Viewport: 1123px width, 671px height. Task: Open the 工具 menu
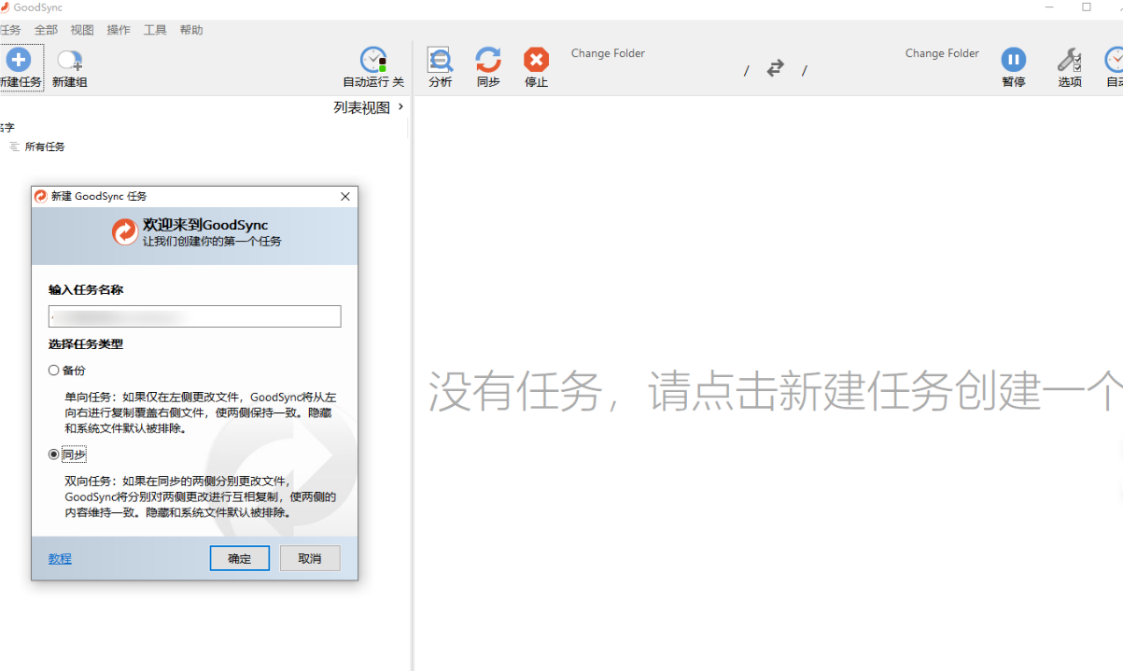tap(155, 29)
